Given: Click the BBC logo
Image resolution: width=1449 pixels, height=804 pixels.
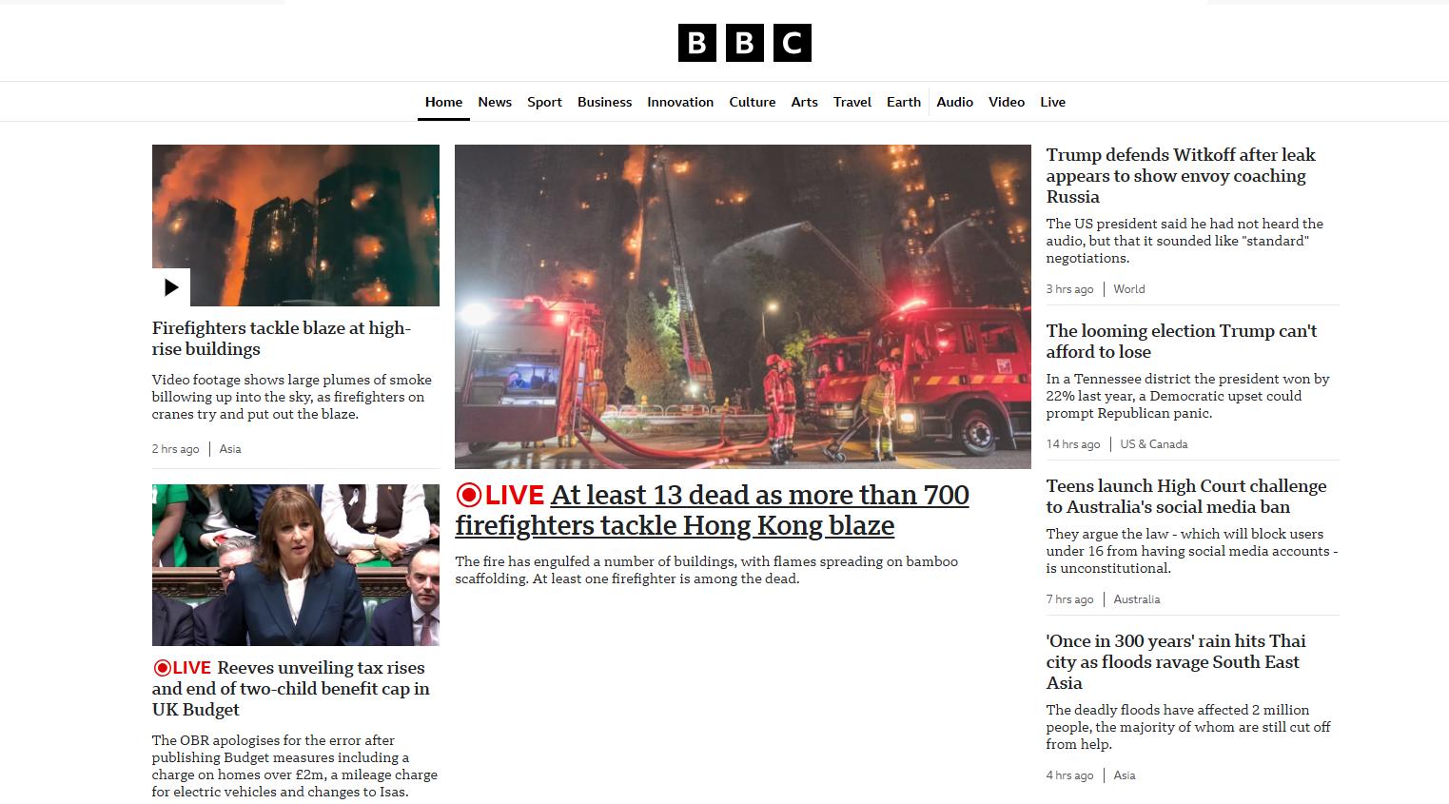Looking at the screenshot, I should (744, 43).
